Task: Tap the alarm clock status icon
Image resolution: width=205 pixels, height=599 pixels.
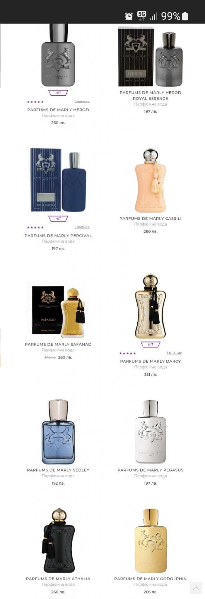Action: tap(129, 16)
